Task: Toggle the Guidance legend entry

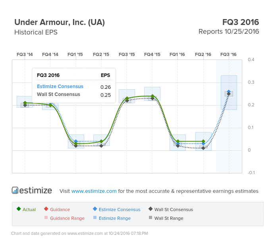Action: [57, 209]
